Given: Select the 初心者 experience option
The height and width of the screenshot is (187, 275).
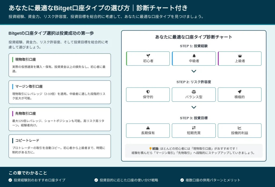Looking at the screenshot, I should pos(148,59).
